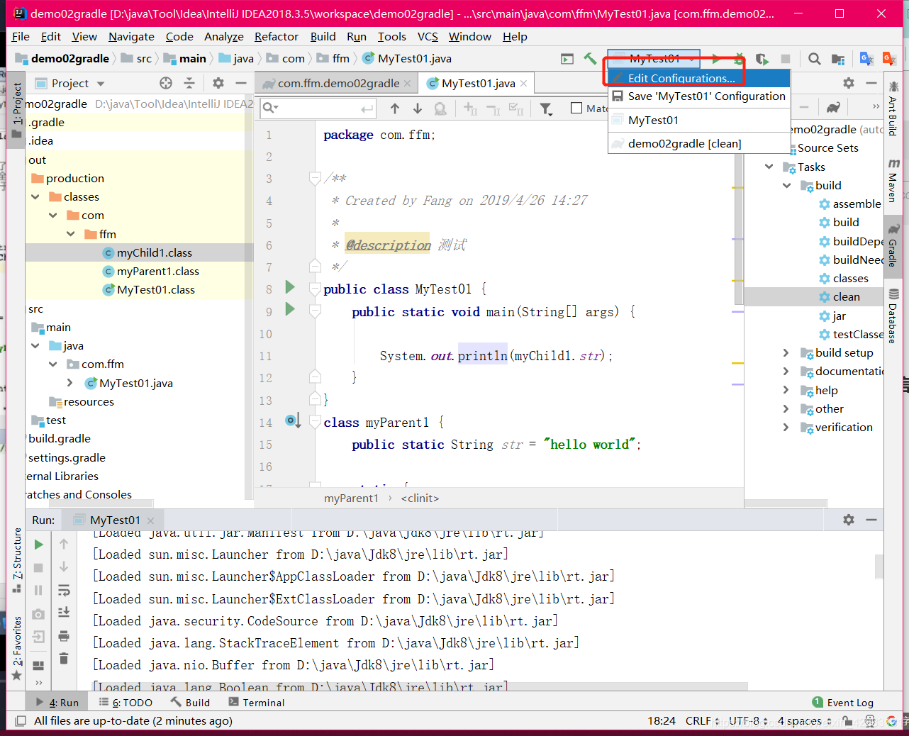The image size is (909, 736).
Task: Switch to com.ffm.demo02gradle editor tab
Action: (x=337, y=83)
